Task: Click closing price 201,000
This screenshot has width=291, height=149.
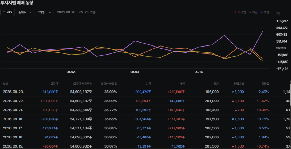Action: click(x=212, y=101)
